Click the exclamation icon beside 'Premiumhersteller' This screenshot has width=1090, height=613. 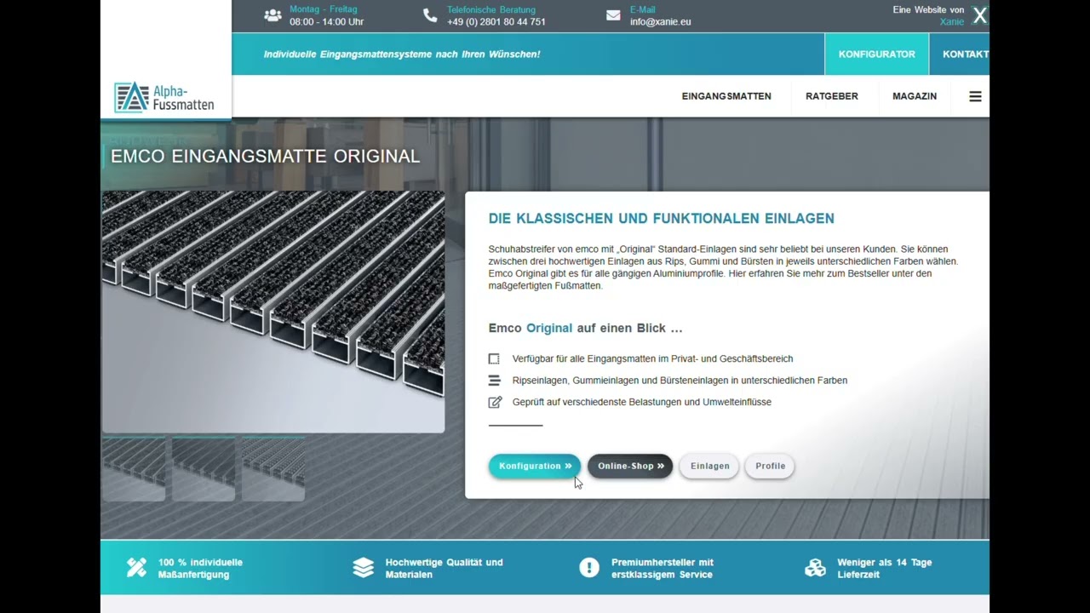click(589, 568)
